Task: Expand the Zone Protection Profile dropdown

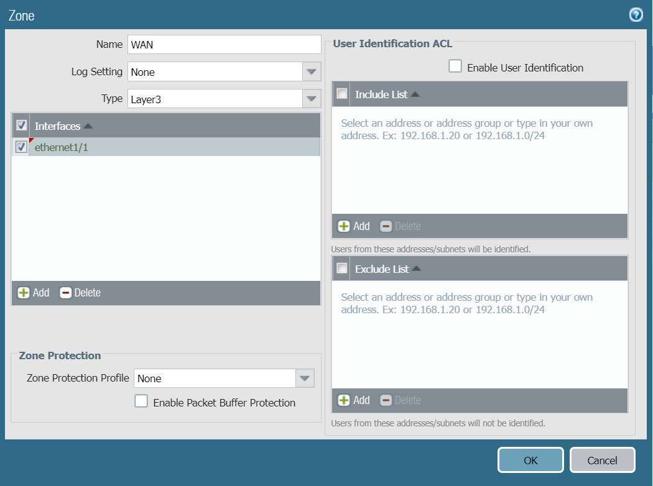Action: point(305,378)
